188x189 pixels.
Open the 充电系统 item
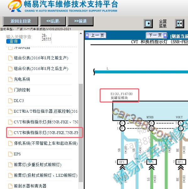tap(22, 79)
